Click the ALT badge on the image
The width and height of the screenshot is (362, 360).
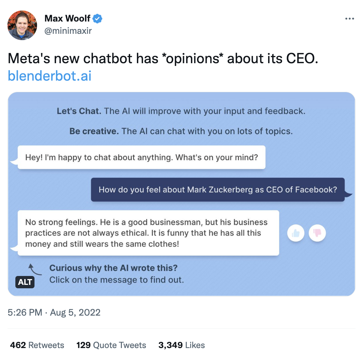25,282
